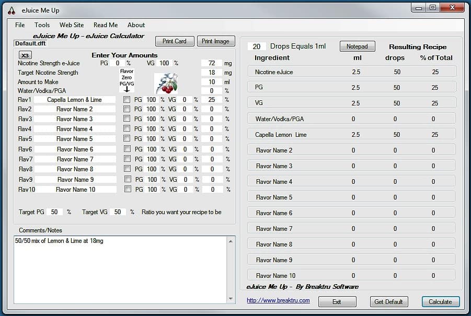Image resolution: width=471 pixels, height=316 pixels.
Task: Open the Read Me menu
Action: pos(106,25)
